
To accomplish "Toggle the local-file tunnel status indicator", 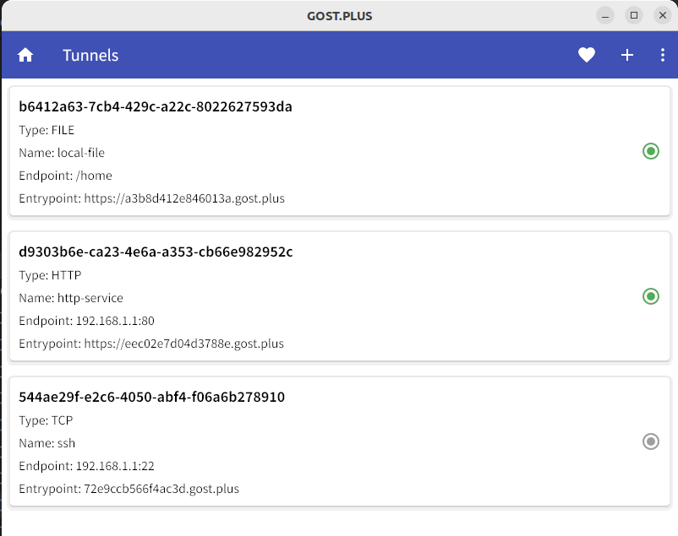I will (x=651, y=151).
